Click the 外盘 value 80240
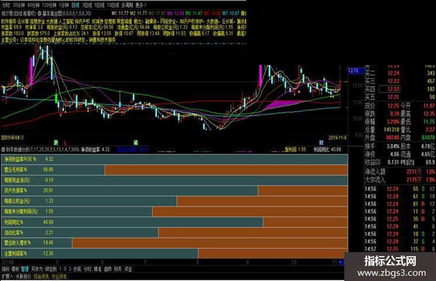 click(x=392, y=138)
